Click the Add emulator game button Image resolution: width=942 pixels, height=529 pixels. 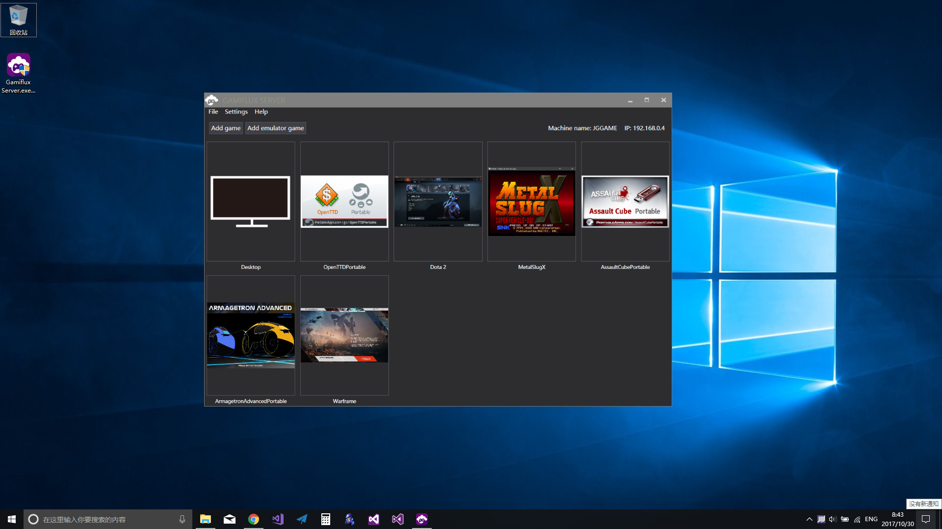tap(275, 128)
